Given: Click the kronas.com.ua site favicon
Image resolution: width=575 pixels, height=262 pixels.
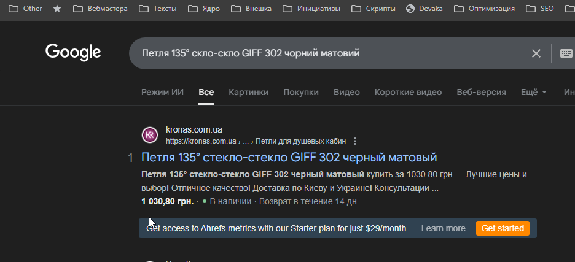Looking at the screenshot, I should pyautogui.click(x=150, y=135).
